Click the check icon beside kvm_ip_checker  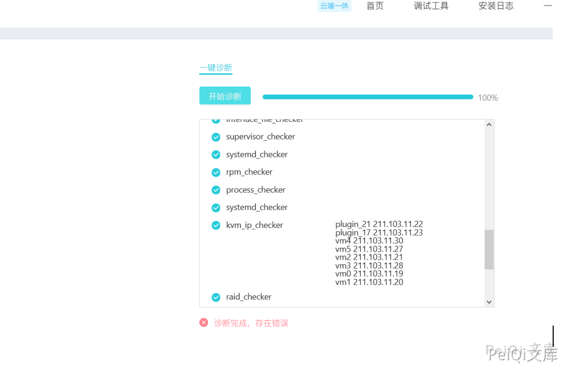[x=216, y=225]
